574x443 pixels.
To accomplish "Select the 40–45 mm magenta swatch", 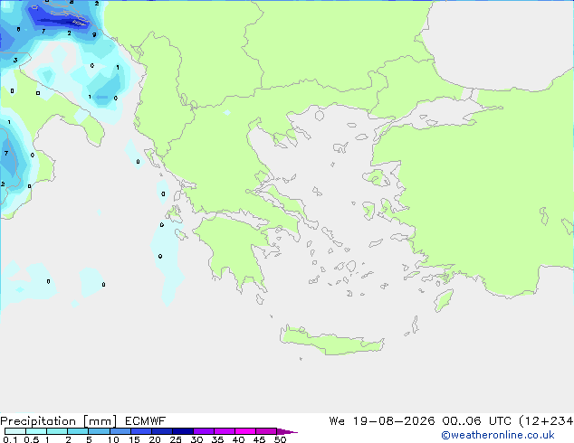I will pos(245,431).
